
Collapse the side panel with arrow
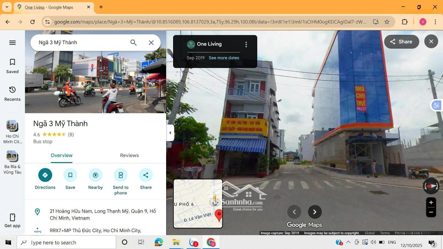coord(170,133)
